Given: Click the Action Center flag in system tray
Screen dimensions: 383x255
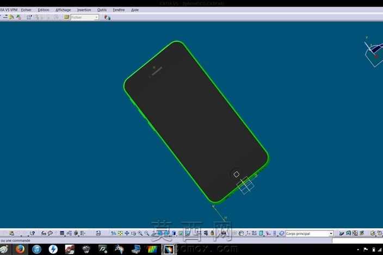Looking at the screenshot, I should [366, 250].
